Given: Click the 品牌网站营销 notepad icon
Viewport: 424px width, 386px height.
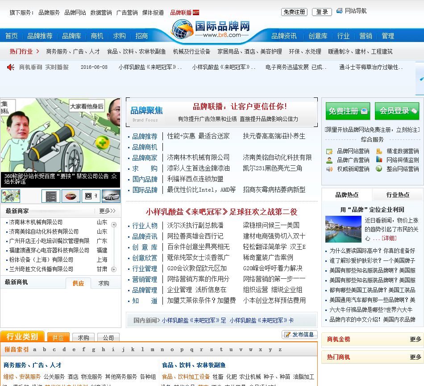Looking at the screenshot, I should (329, 151).
